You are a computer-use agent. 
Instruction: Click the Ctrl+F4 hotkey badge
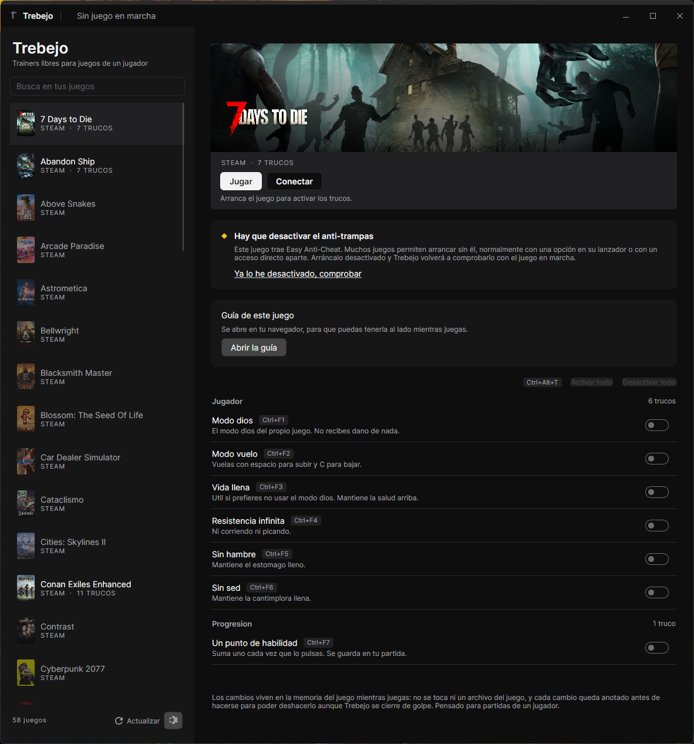point(305,521)
